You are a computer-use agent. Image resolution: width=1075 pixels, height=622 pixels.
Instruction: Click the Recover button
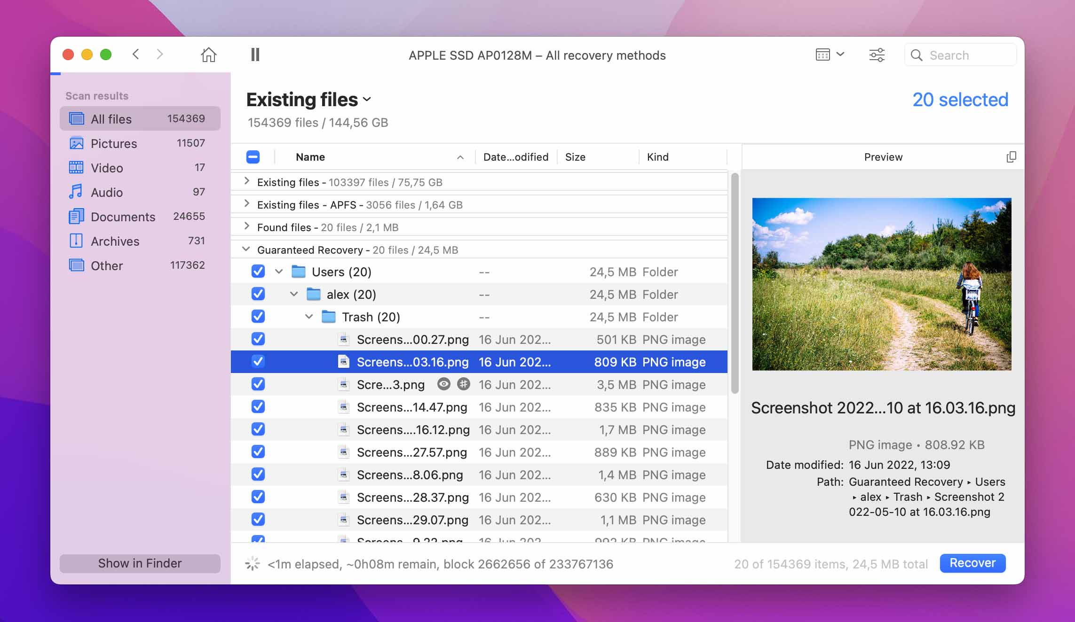(972, 563)
